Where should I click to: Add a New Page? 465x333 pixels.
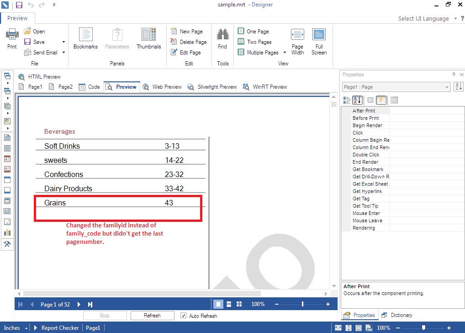[187, 31]
